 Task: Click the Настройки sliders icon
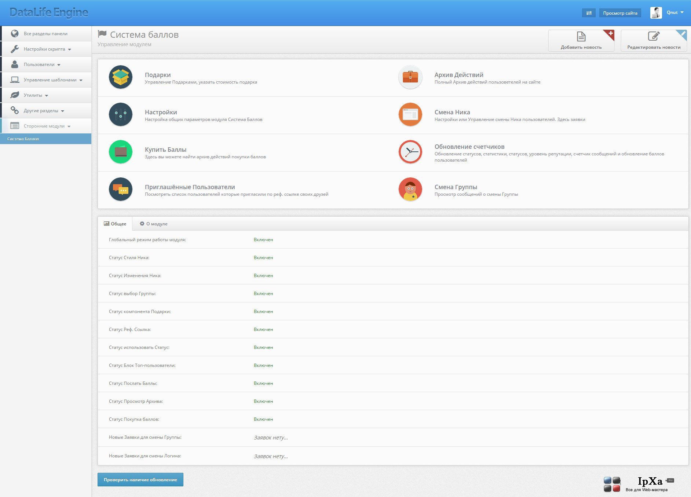click(x=121, y=114)
